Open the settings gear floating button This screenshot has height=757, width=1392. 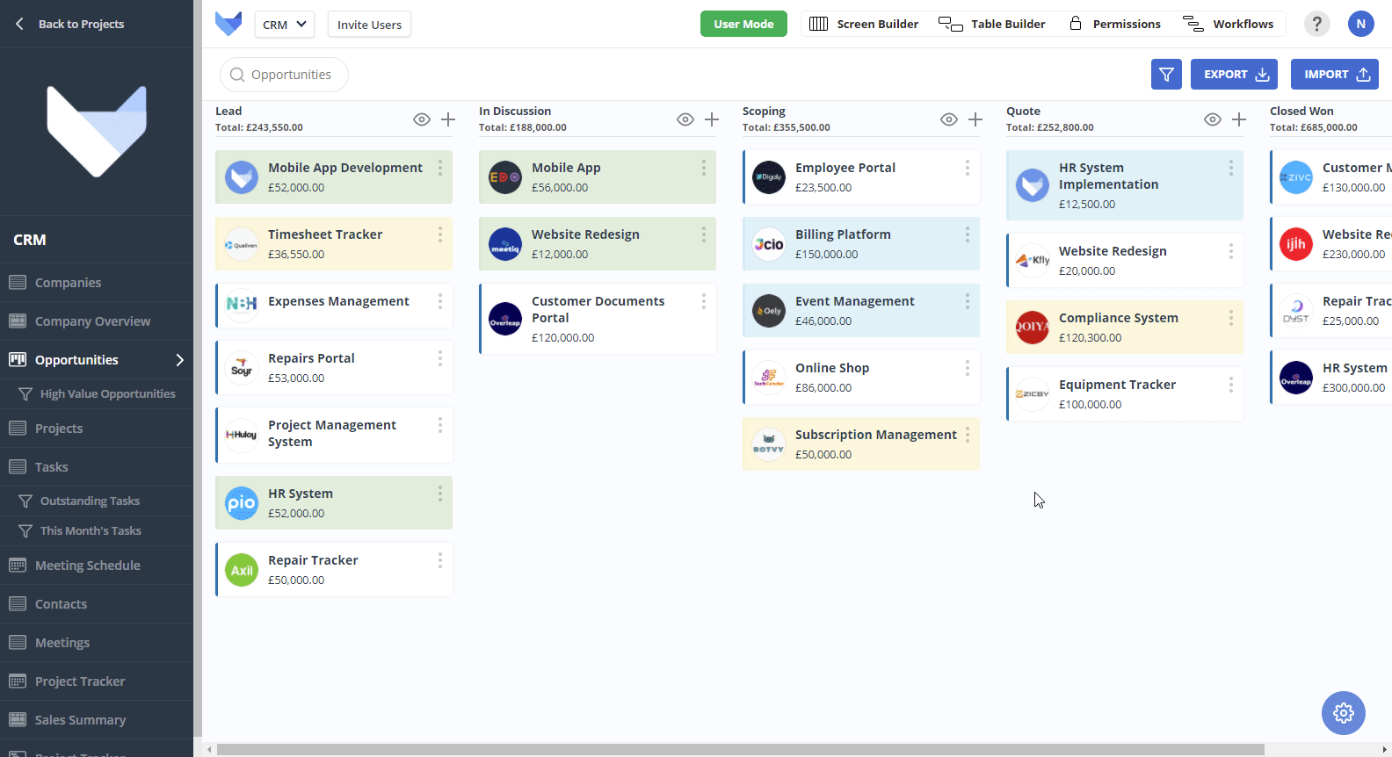pos(1344,713)
